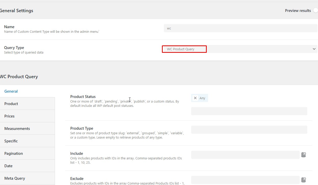Click the Query Type label
Viewport: 318px width, 185px height.
(14, 48)
